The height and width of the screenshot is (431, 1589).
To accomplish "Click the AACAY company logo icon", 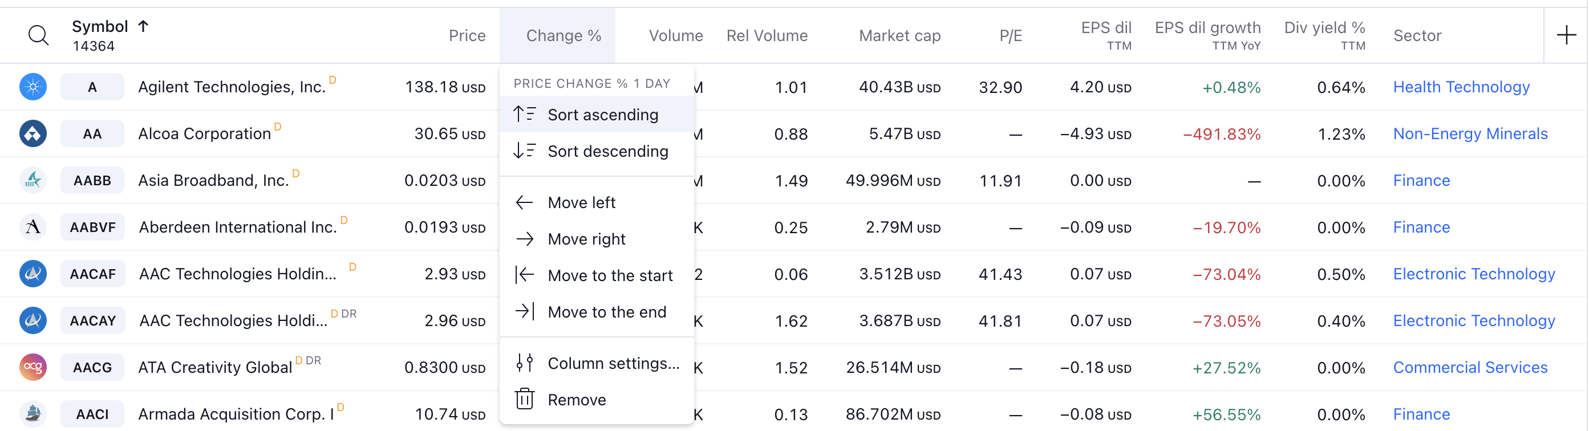I will tap(33, 320).
